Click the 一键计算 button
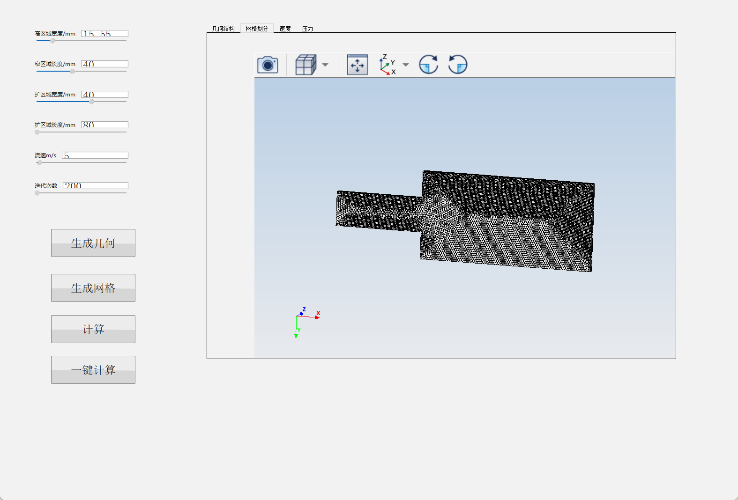 pos(93,370)
